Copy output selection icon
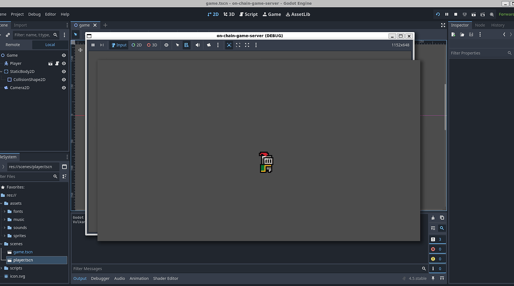This screenshot has height=286, width=514. tap(442, 217)
